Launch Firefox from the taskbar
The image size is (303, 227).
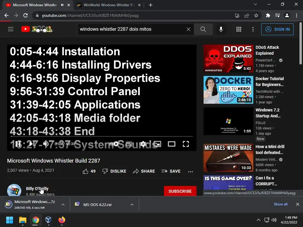point(62,220)
